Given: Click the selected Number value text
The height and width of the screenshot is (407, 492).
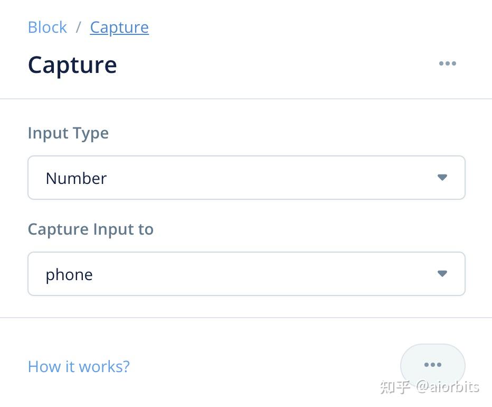Looking at the screenshot, I should (76, 178).
